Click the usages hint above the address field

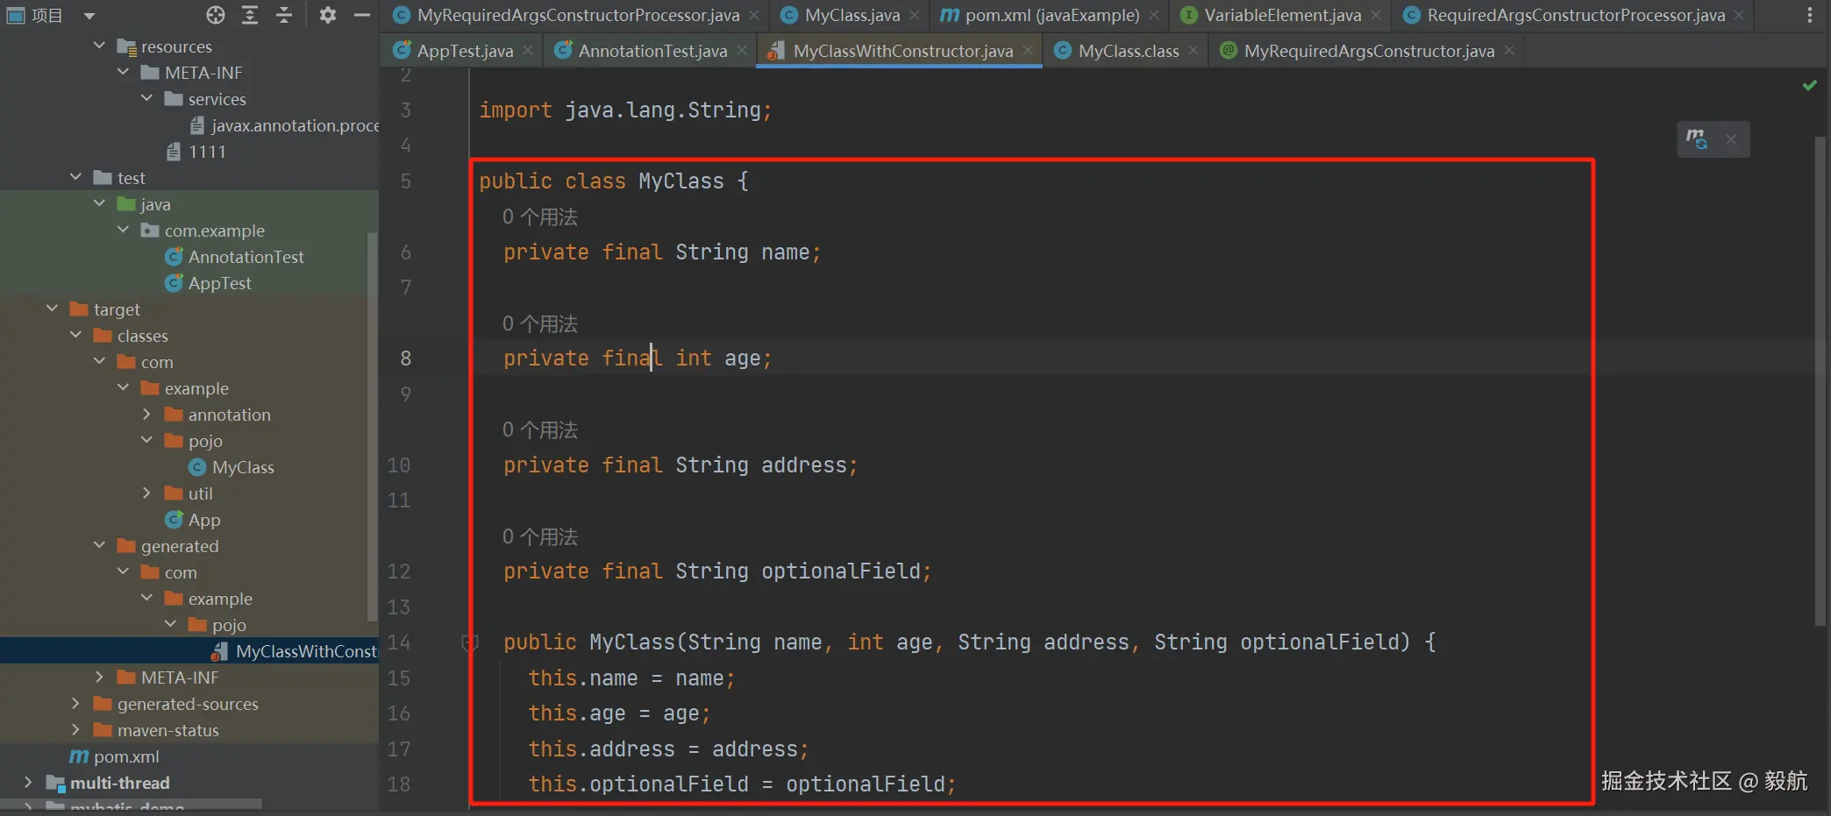(x=540, y=429)
